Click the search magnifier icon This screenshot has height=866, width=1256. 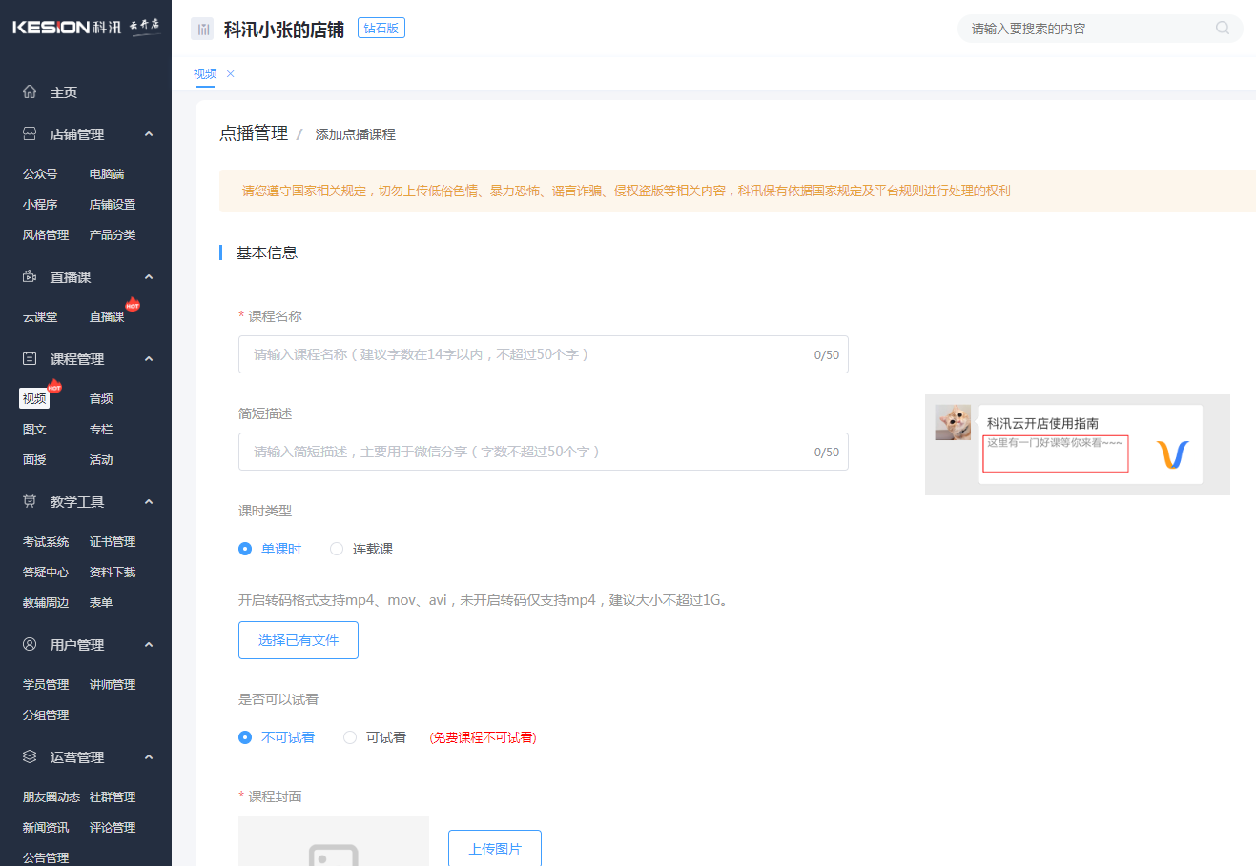point(1222,29)
